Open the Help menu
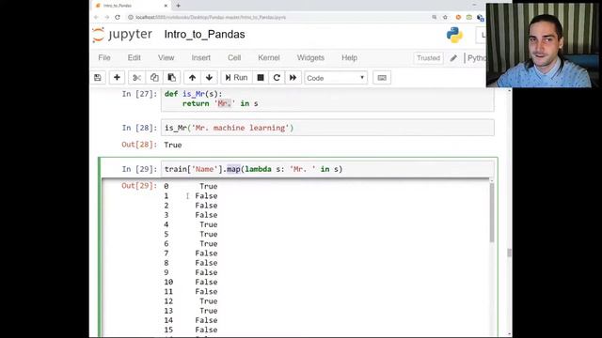This screenshot has height=338, width=602. pyautogui.click(x=349, y=58)
